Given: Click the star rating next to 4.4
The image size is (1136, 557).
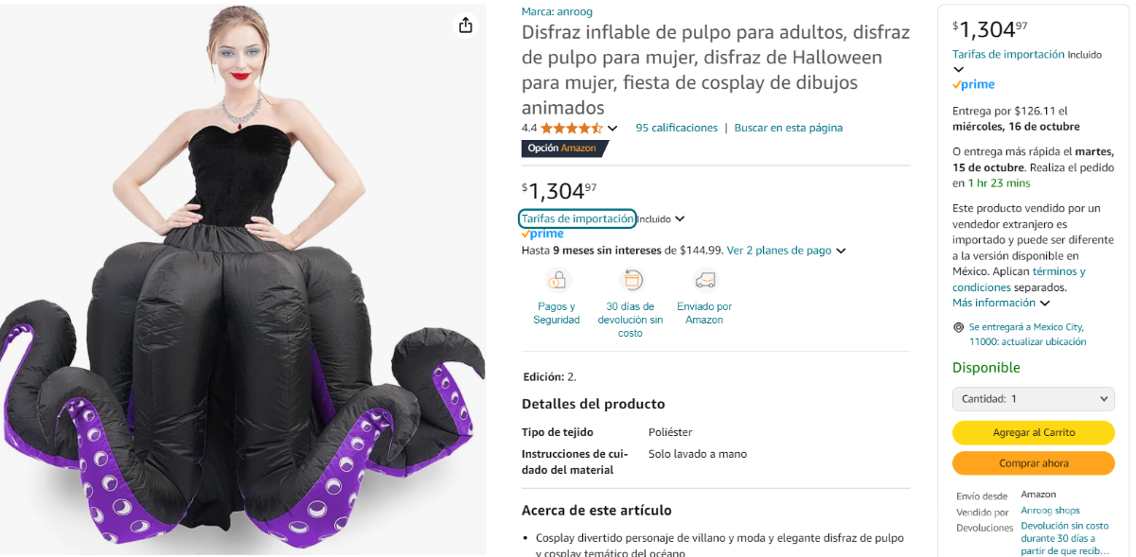Looking at the screenshot, I should pyautogui.click(x=572, y=127).
